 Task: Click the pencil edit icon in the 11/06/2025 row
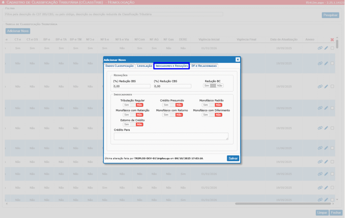coord(326,148)
